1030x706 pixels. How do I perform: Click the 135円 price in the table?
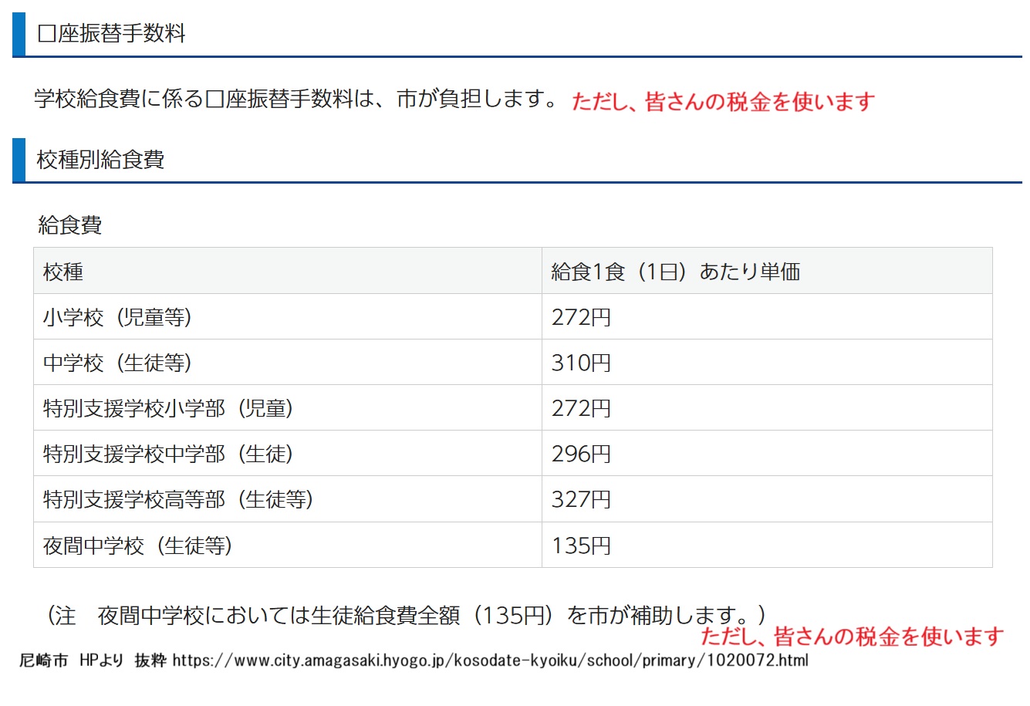point(581,546)
